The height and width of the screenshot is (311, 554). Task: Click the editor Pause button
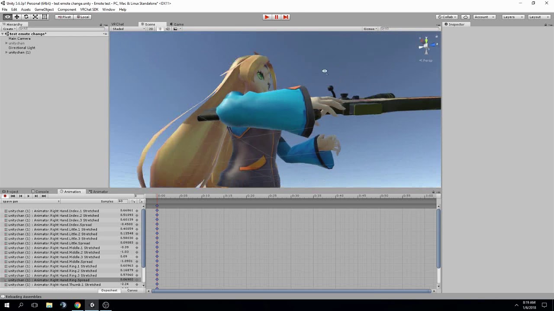coord(276,17)
